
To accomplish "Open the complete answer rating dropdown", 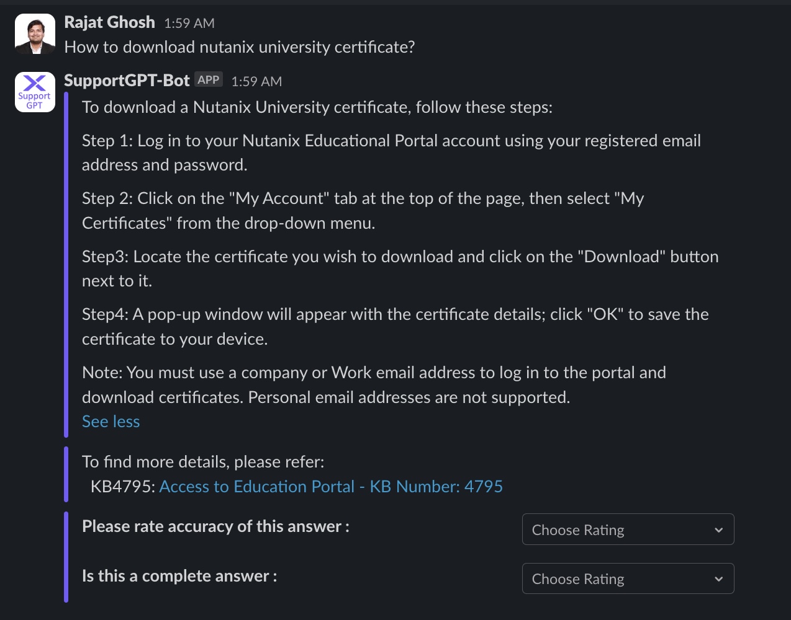I will click(628, 578).
